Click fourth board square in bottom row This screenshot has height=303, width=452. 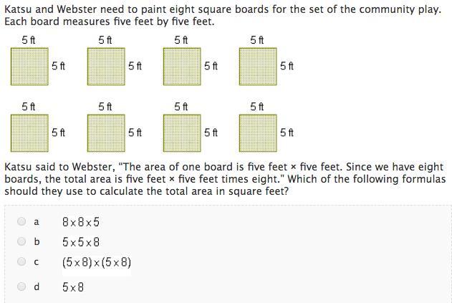click(x=258, y=133)
